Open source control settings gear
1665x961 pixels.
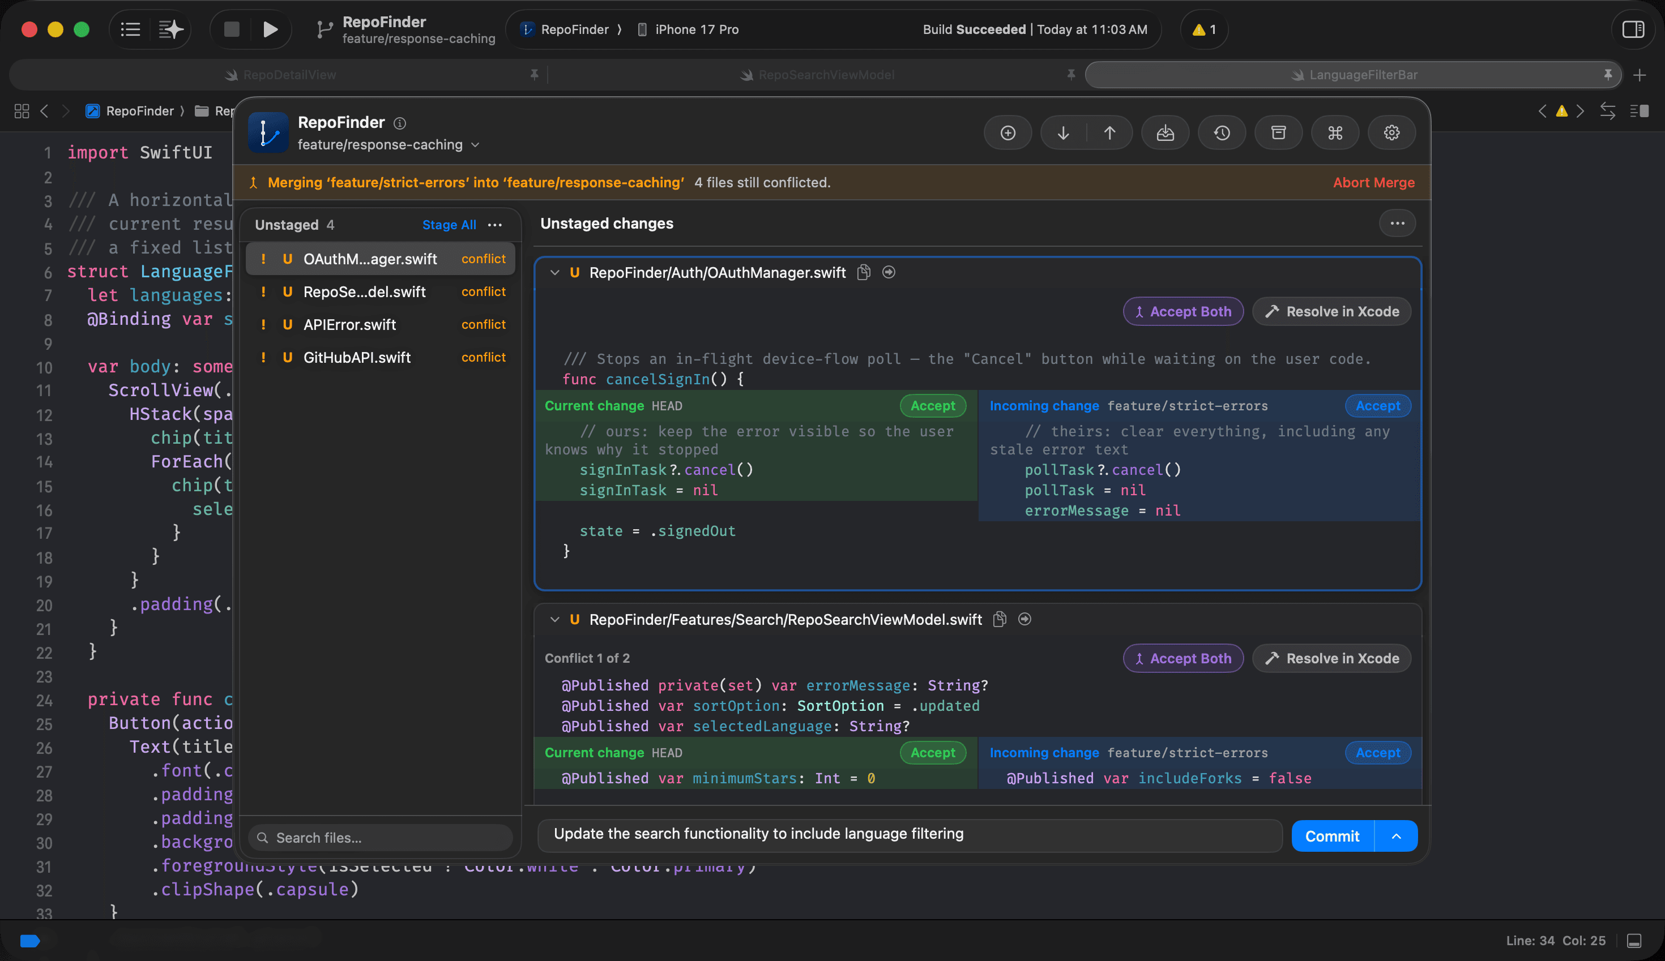1391,132
